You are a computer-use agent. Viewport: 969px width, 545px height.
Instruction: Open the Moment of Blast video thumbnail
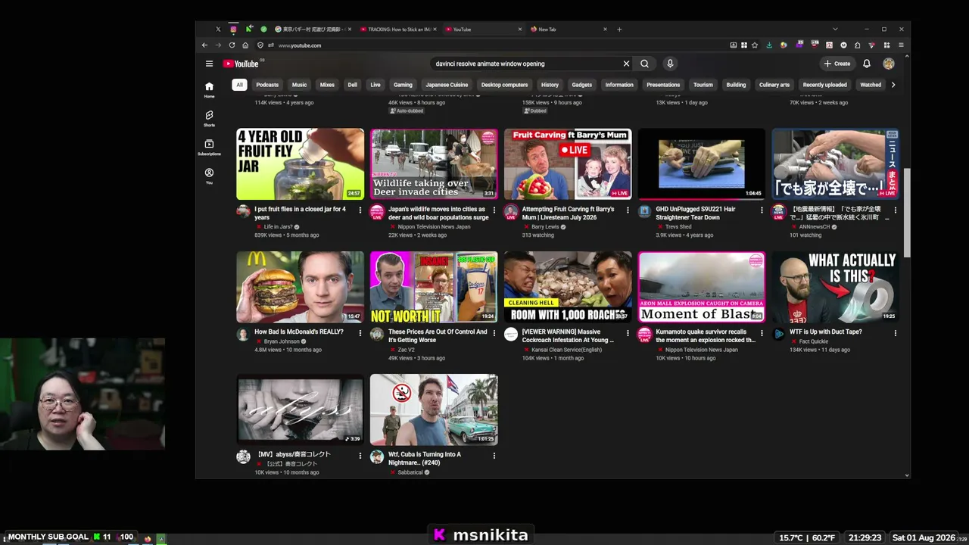702,287
